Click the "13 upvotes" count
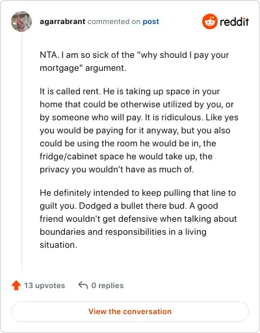The image size is (260, 333). point(44,286)
